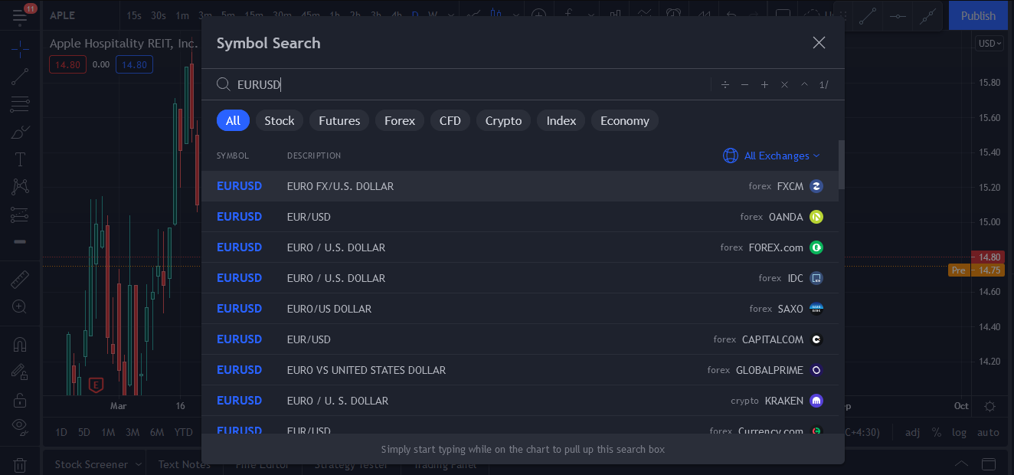Select EURUSD from FOREX.com
Image resolution: width=1014 pixels, height=475 pixels.
point(520,247)
